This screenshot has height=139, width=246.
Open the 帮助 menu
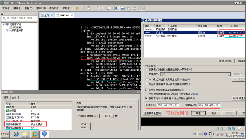click(x=66, y=8)
